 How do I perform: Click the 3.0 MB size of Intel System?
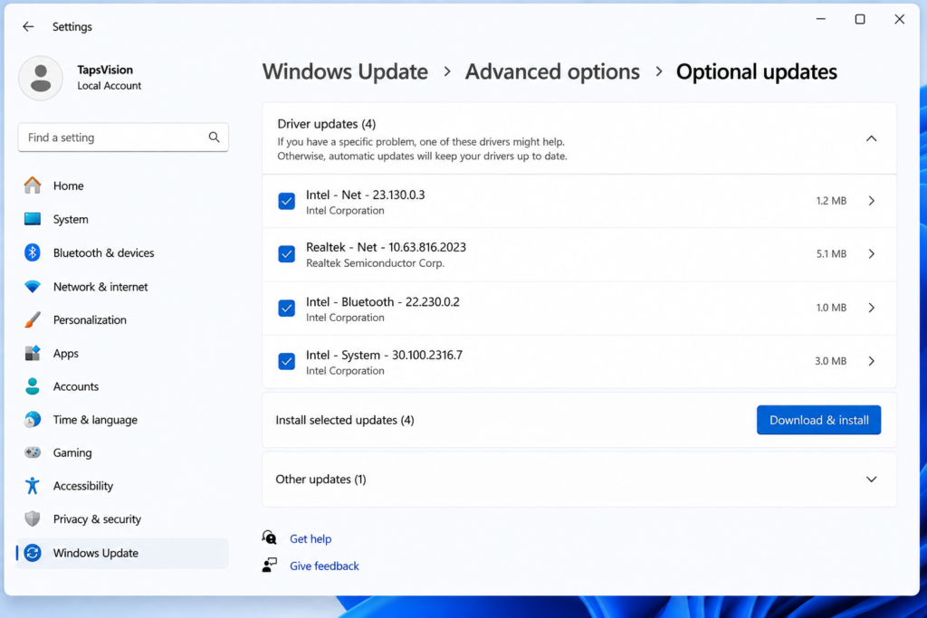[x=830, y=361]
